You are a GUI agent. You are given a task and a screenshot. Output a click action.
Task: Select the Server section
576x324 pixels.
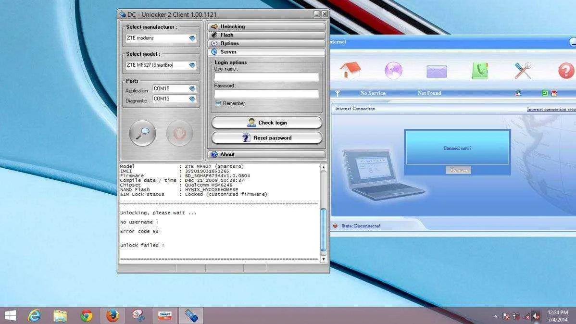pos(266,52)
